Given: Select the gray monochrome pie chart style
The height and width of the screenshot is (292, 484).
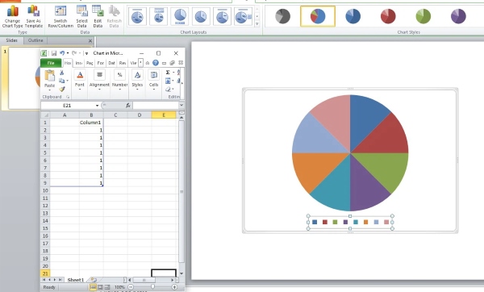Looking at the screenshot, I should (282, 16).
